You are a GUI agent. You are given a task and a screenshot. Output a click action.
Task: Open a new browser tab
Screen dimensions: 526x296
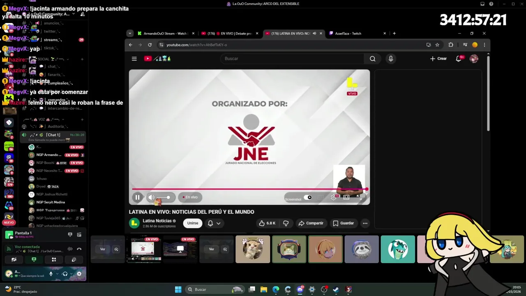[x=394, y=33]
